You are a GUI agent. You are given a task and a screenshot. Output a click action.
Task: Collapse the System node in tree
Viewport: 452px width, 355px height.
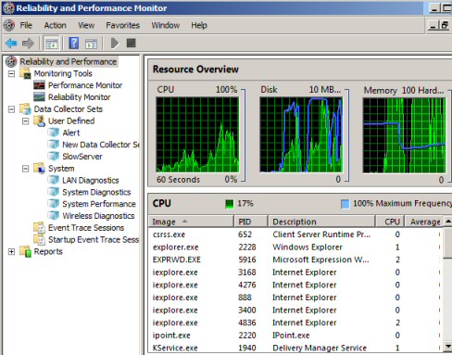coord(26,169)
